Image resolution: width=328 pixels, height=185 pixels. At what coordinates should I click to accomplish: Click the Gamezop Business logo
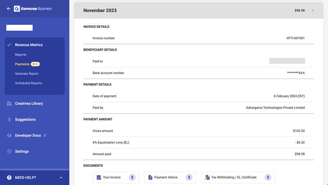coord(33,9)
